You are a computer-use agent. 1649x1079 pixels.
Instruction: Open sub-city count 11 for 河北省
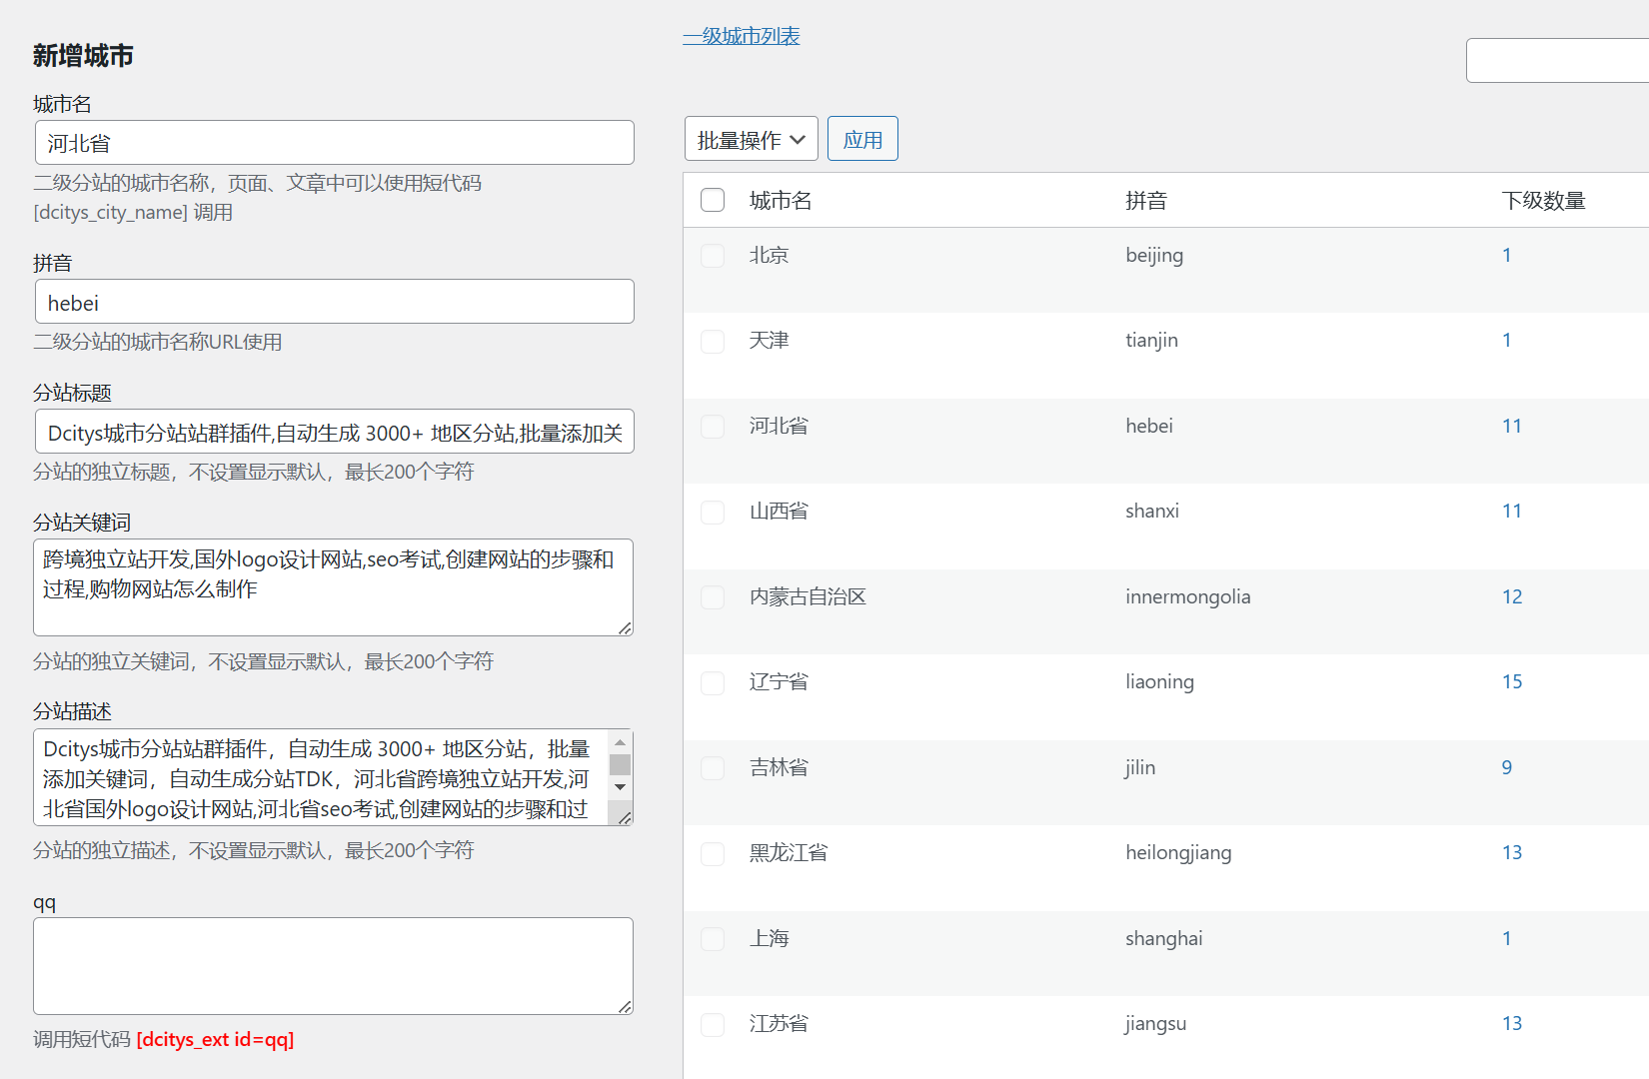1512,426
